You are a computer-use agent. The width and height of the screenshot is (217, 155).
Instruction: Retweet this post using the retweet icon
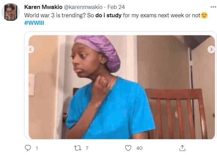[x=78, y=148]
